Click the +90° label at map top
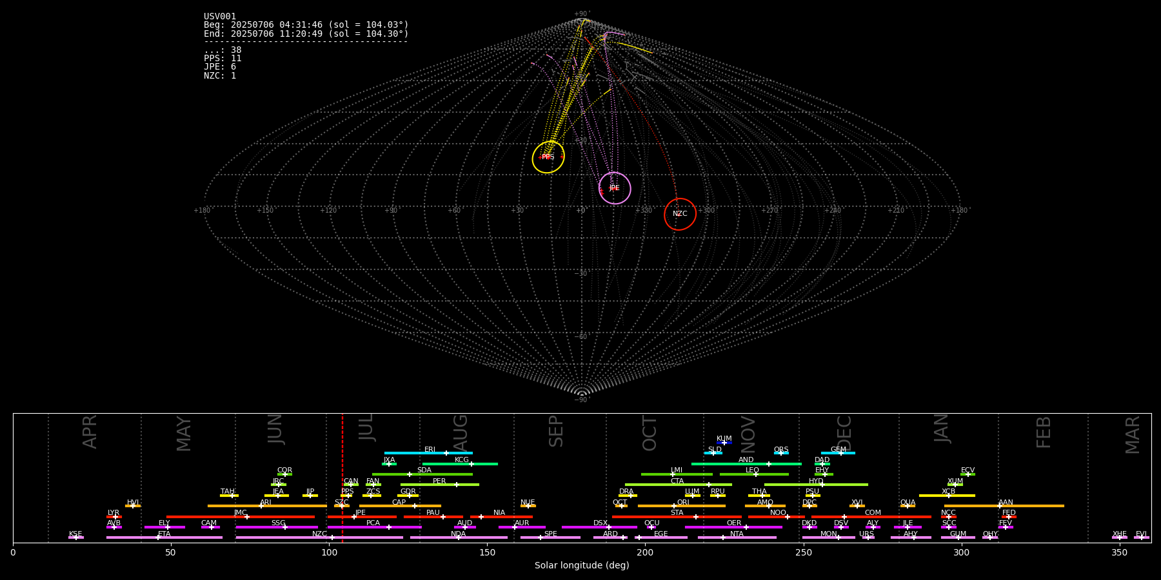 [582, 14]
